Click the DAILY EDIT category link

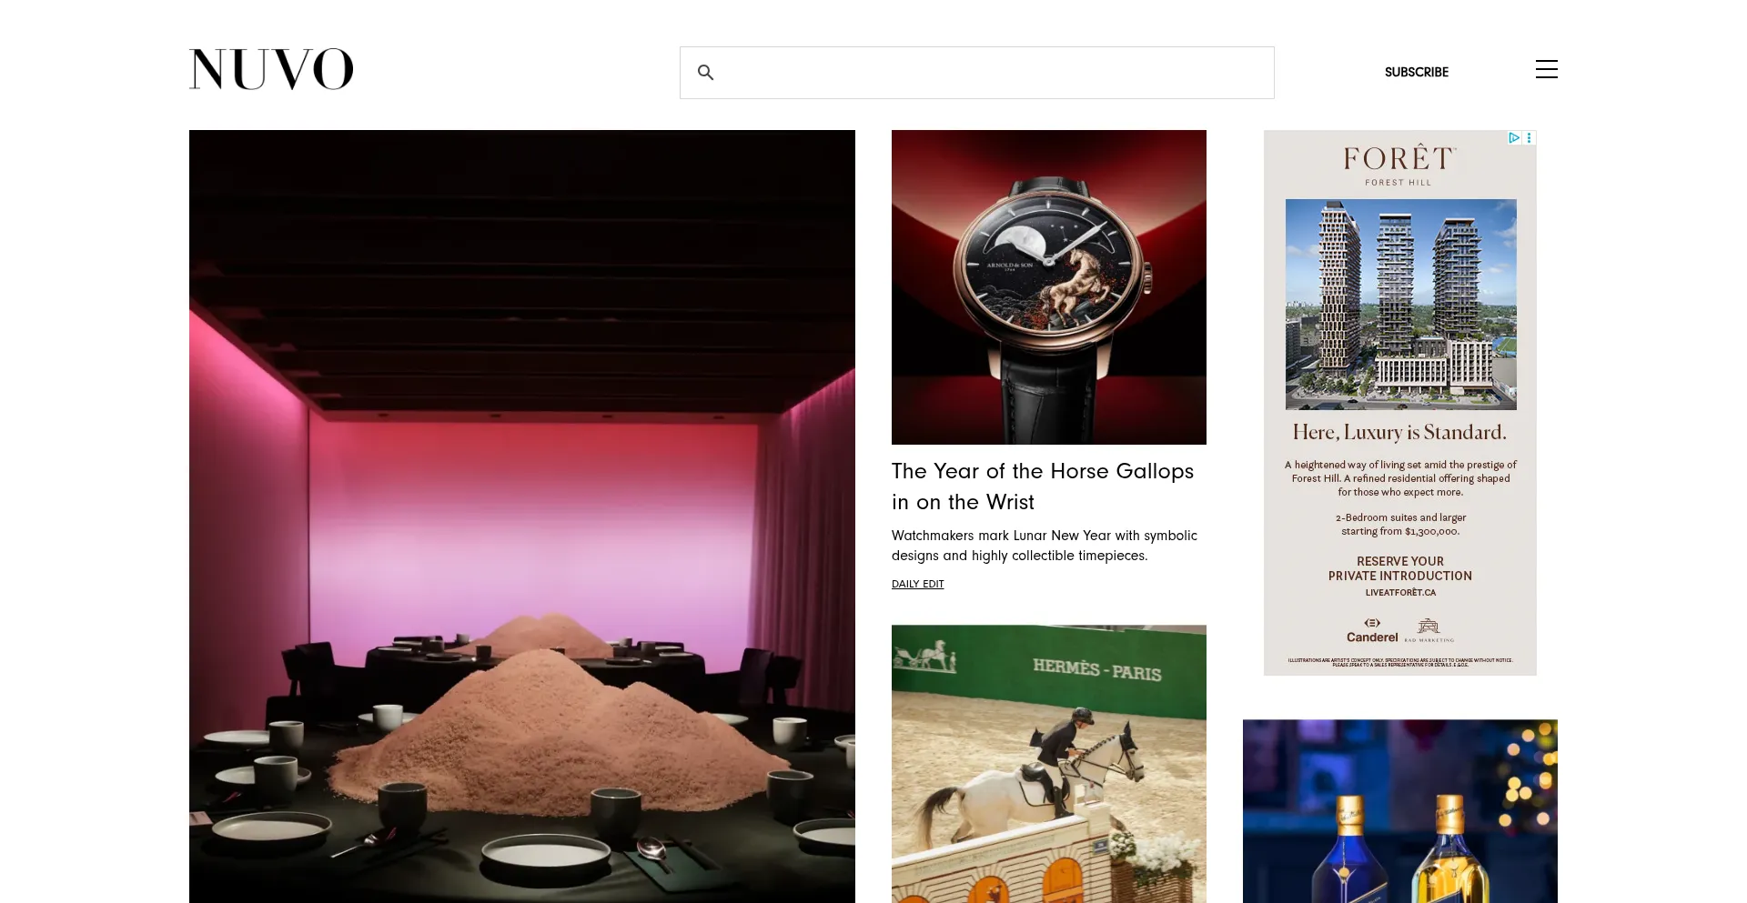(917, 584)
